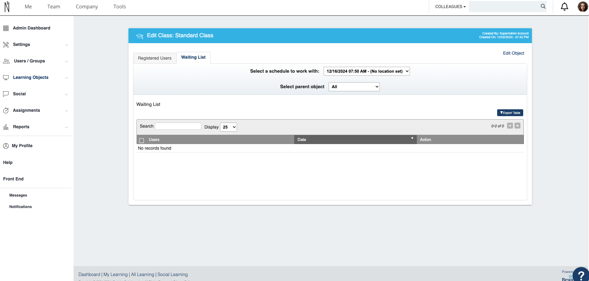Sort by the Users column header

click(154, 140)
